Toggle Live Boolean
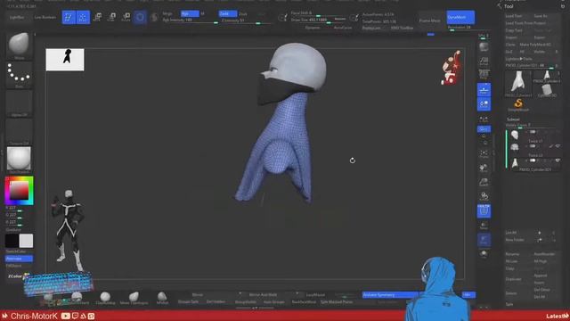Image resolution: width=570 pixels, height=321 pixels. point(45,17)
